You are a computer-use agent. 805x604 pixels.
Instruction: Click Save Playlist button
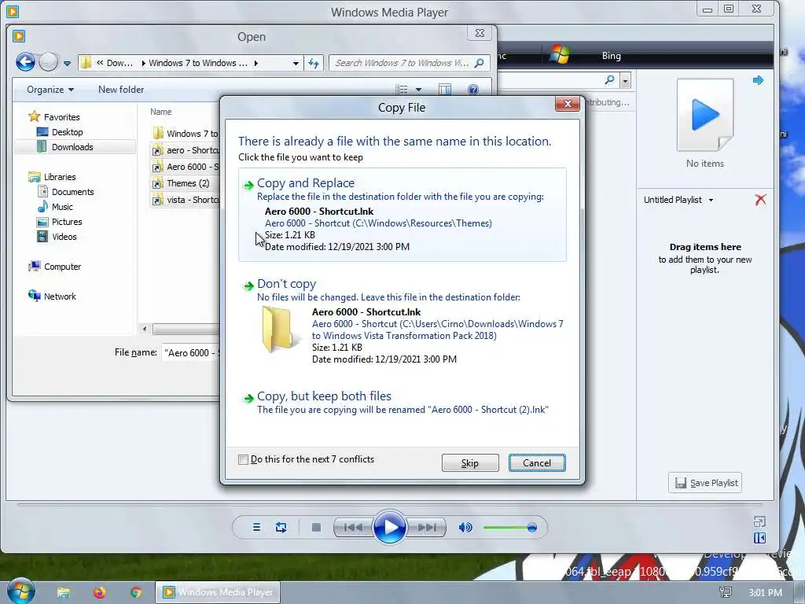pos(705,483)
